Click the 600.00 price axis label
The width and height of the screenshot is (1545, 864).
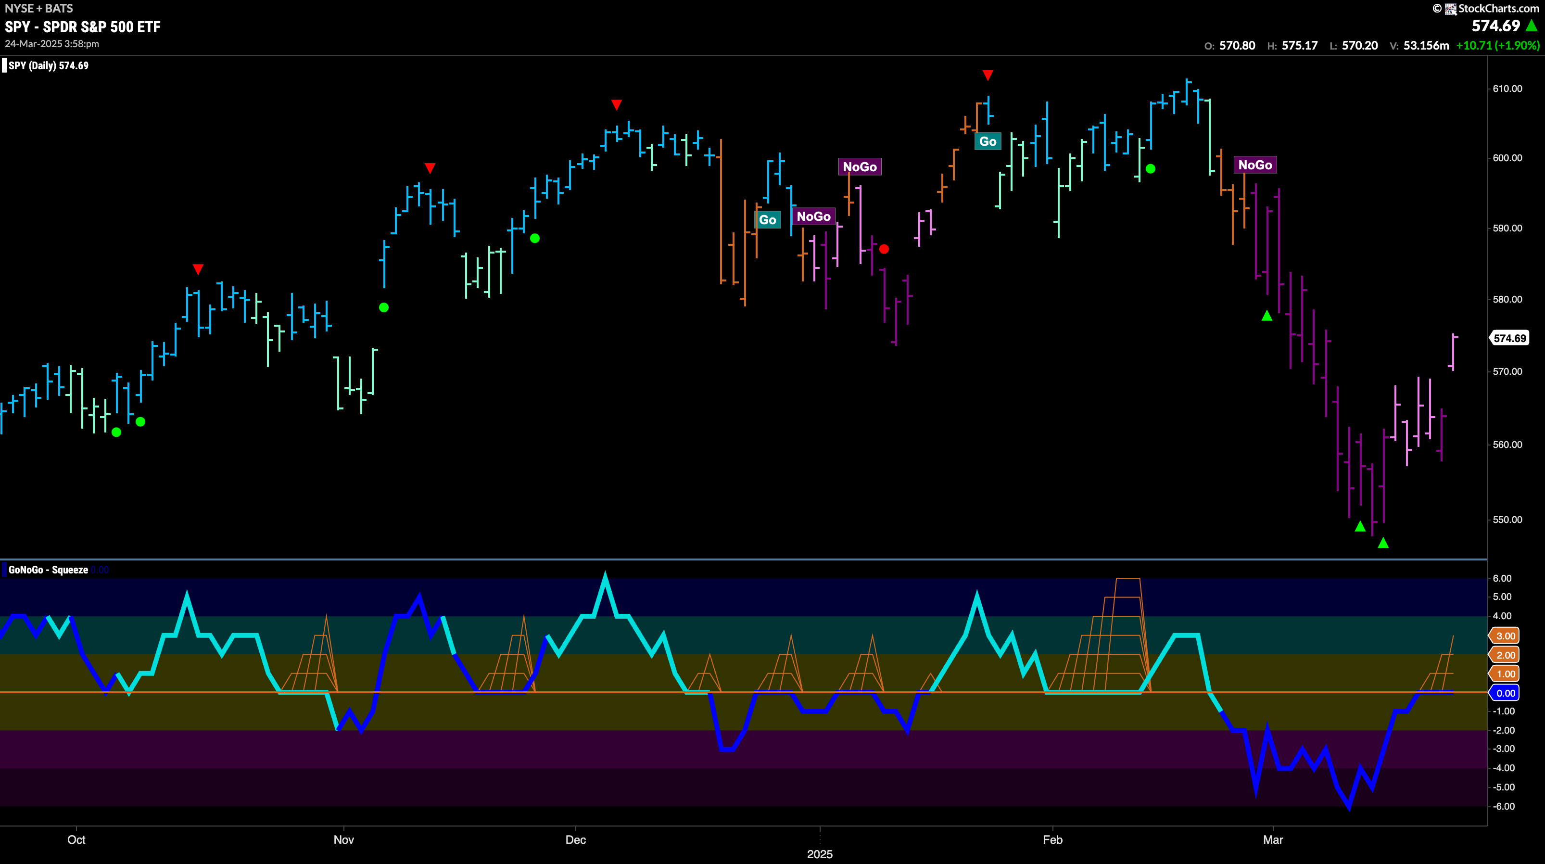click(x=1507, y=158)
